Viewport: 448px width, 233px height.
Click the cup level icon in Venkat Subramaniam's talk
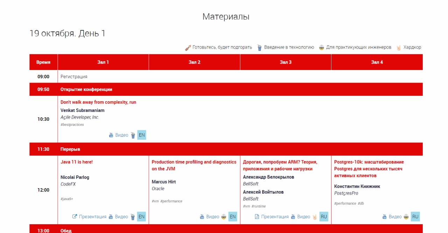pos(133,135)
